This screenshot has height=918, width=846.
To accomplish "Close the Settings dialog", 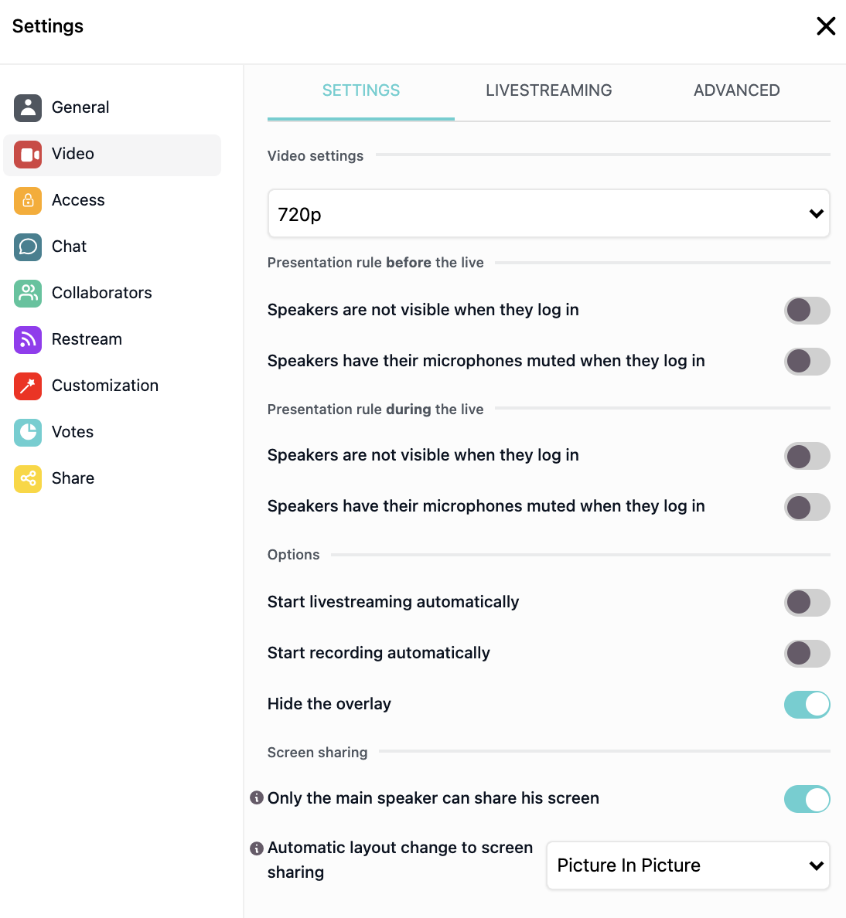I will 825,25.
